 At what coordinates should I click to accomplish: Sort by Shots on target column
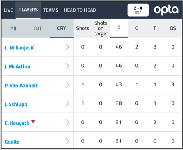point(101,28)
